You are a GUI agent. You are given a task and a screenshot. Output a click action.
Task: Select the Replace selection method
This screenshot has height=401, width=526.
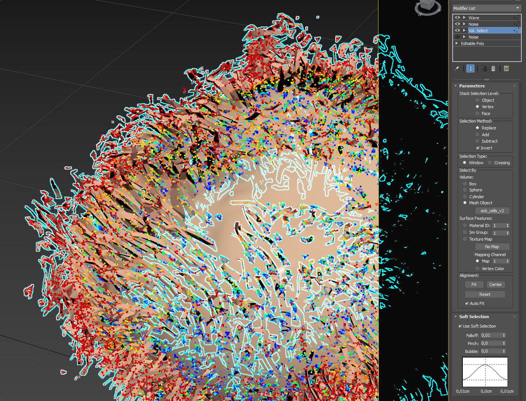(478, 128)
